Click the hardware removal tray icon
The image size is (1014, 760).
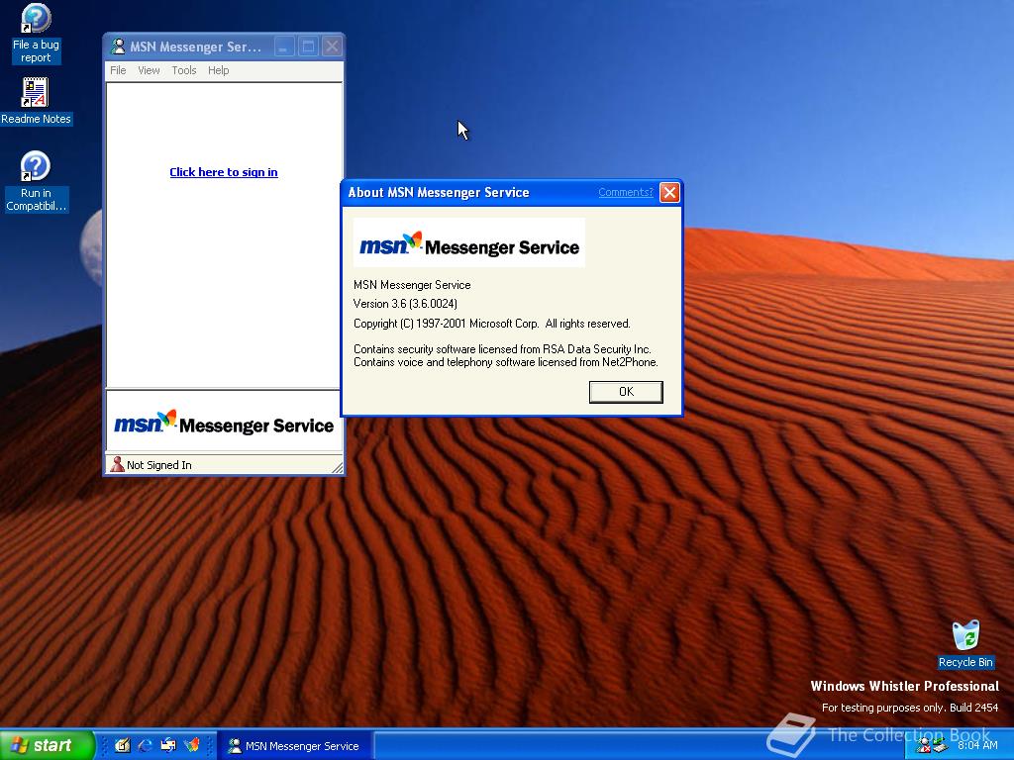(940, 746)
